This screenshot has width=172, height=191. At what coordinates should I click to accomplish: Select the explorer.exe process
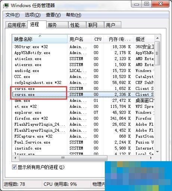click(x=83, y=112)
